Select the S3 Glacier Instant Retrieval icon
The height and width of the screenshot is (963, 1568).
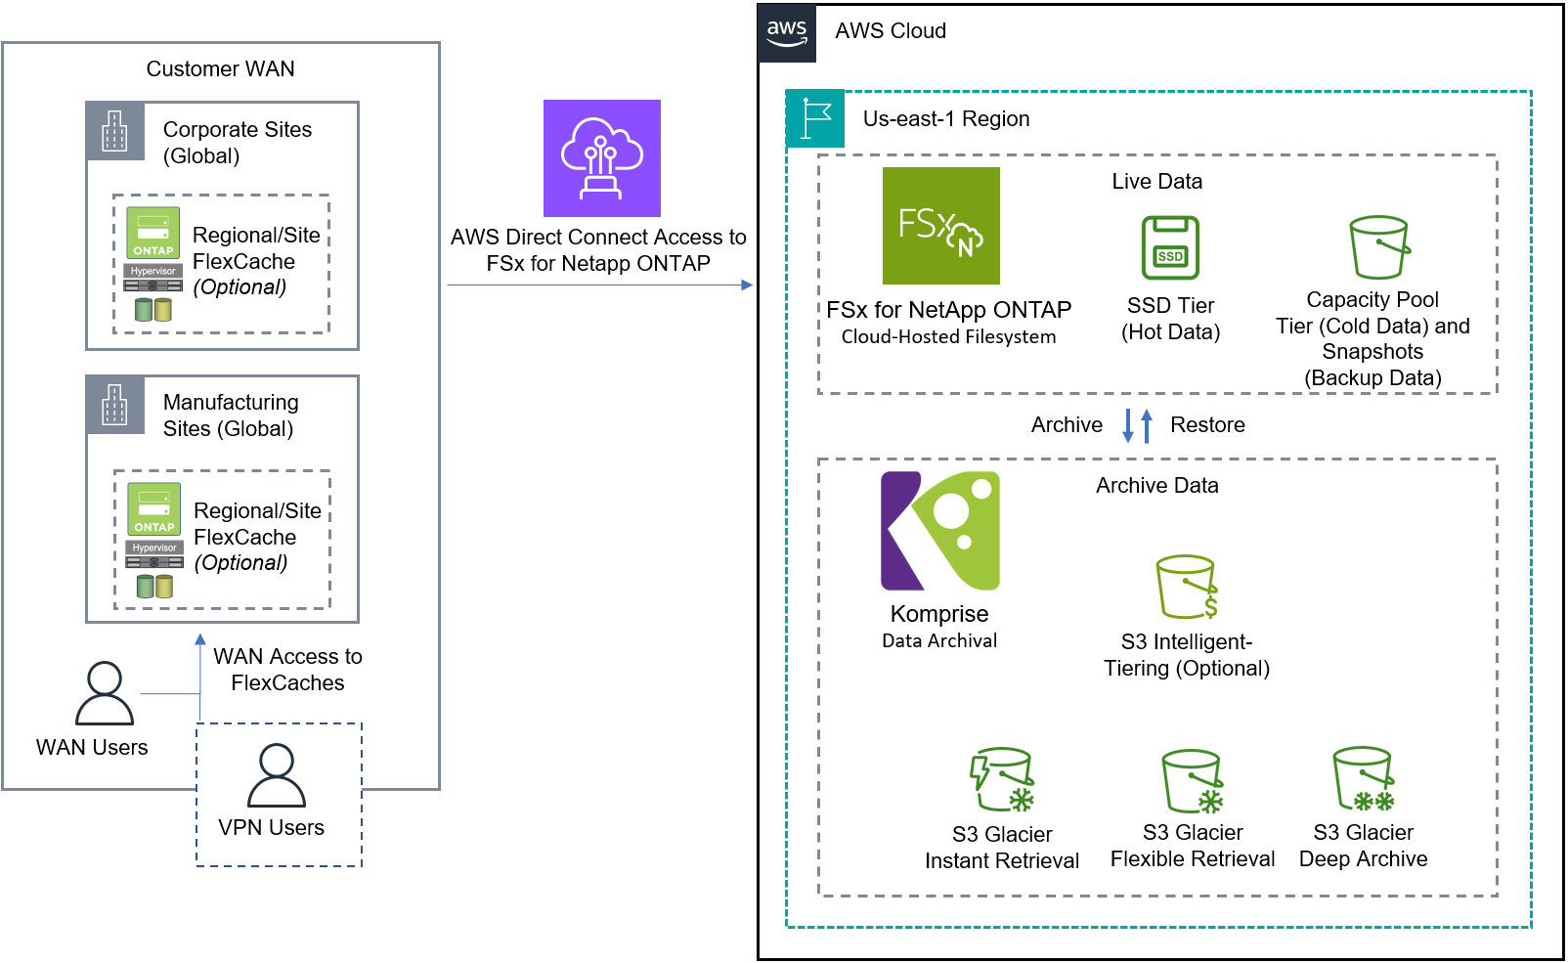point(1001,779)
